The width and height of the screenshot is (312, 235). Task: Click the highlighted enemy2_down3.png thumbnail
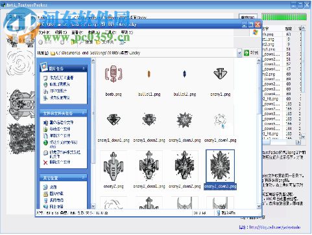pyautogui.click(x=220, y=166)
